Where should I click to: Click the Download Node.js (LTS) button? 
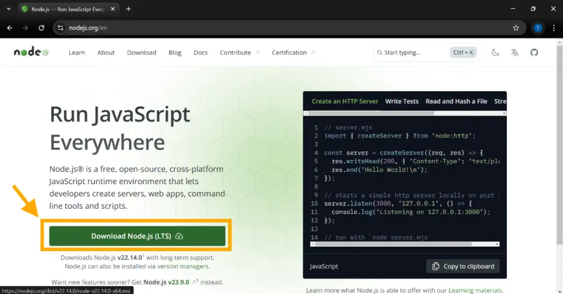[x=137, y=236]
